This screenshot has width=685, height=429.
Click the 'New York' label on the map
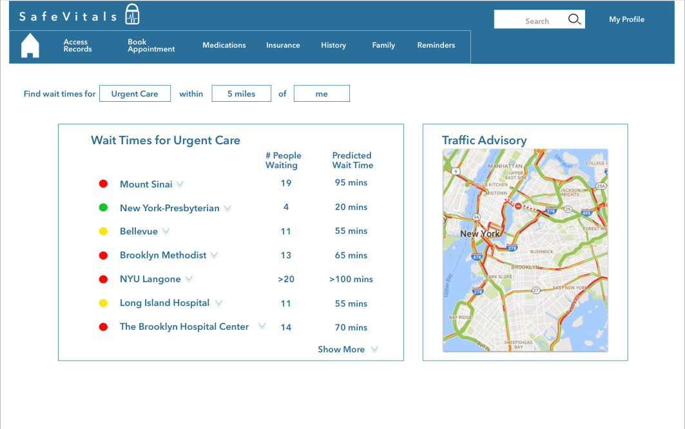pyautogui.click(x=479, y=234)
